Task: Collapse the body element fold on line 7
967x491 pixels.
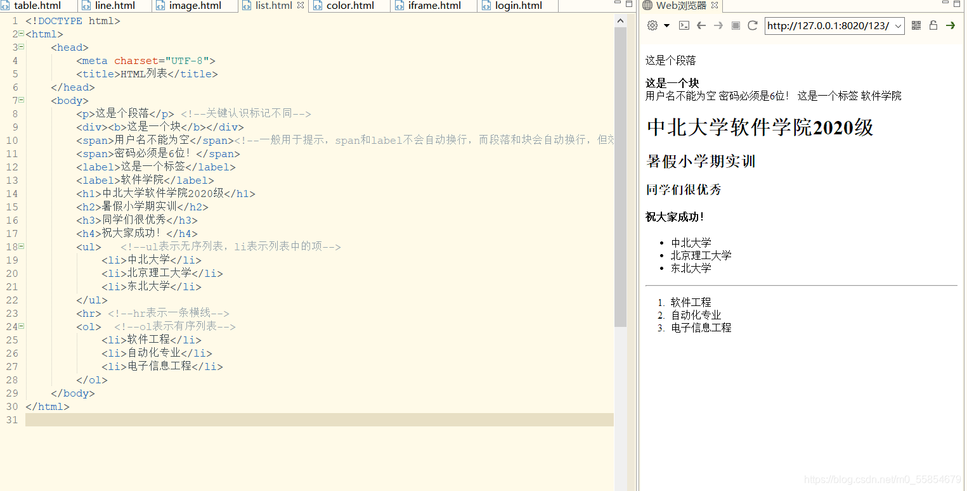Action: pyautogui.click(x=21, y=99)
